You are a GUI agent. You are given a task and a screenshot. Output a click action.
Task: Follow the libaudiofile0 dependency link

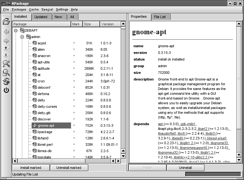tap(167, 134)
